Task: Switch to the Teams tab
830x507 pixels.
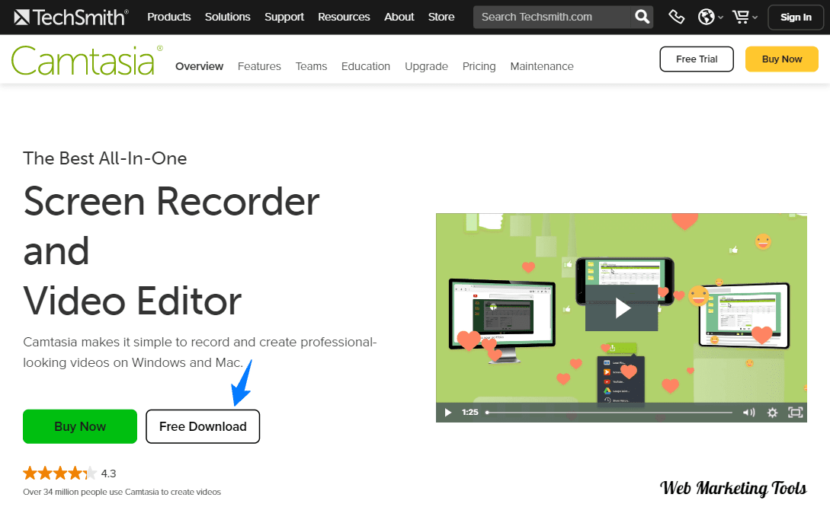Action: pos(311,66)
